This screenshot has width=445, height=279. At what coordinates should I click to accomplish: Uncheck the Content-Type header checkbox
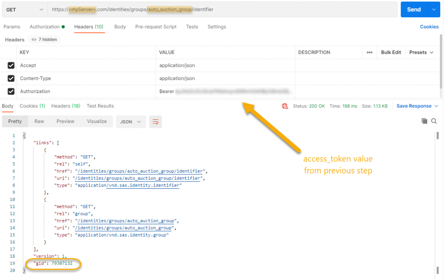11,79
